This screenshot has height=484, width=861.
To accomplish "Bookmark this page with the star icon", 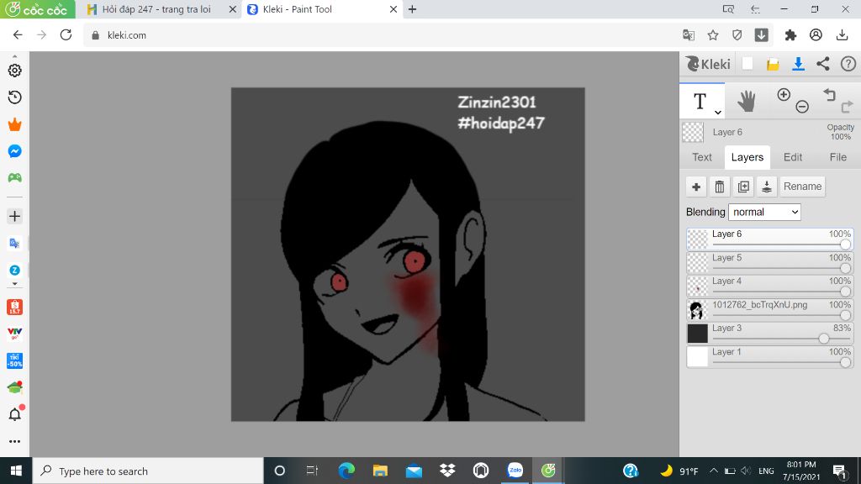I will point(713,35).
